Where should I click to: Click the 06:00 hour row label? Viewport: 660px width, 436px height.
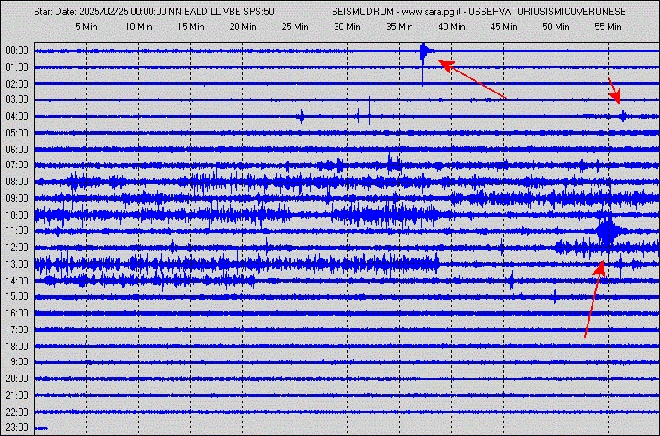(17, 150)
